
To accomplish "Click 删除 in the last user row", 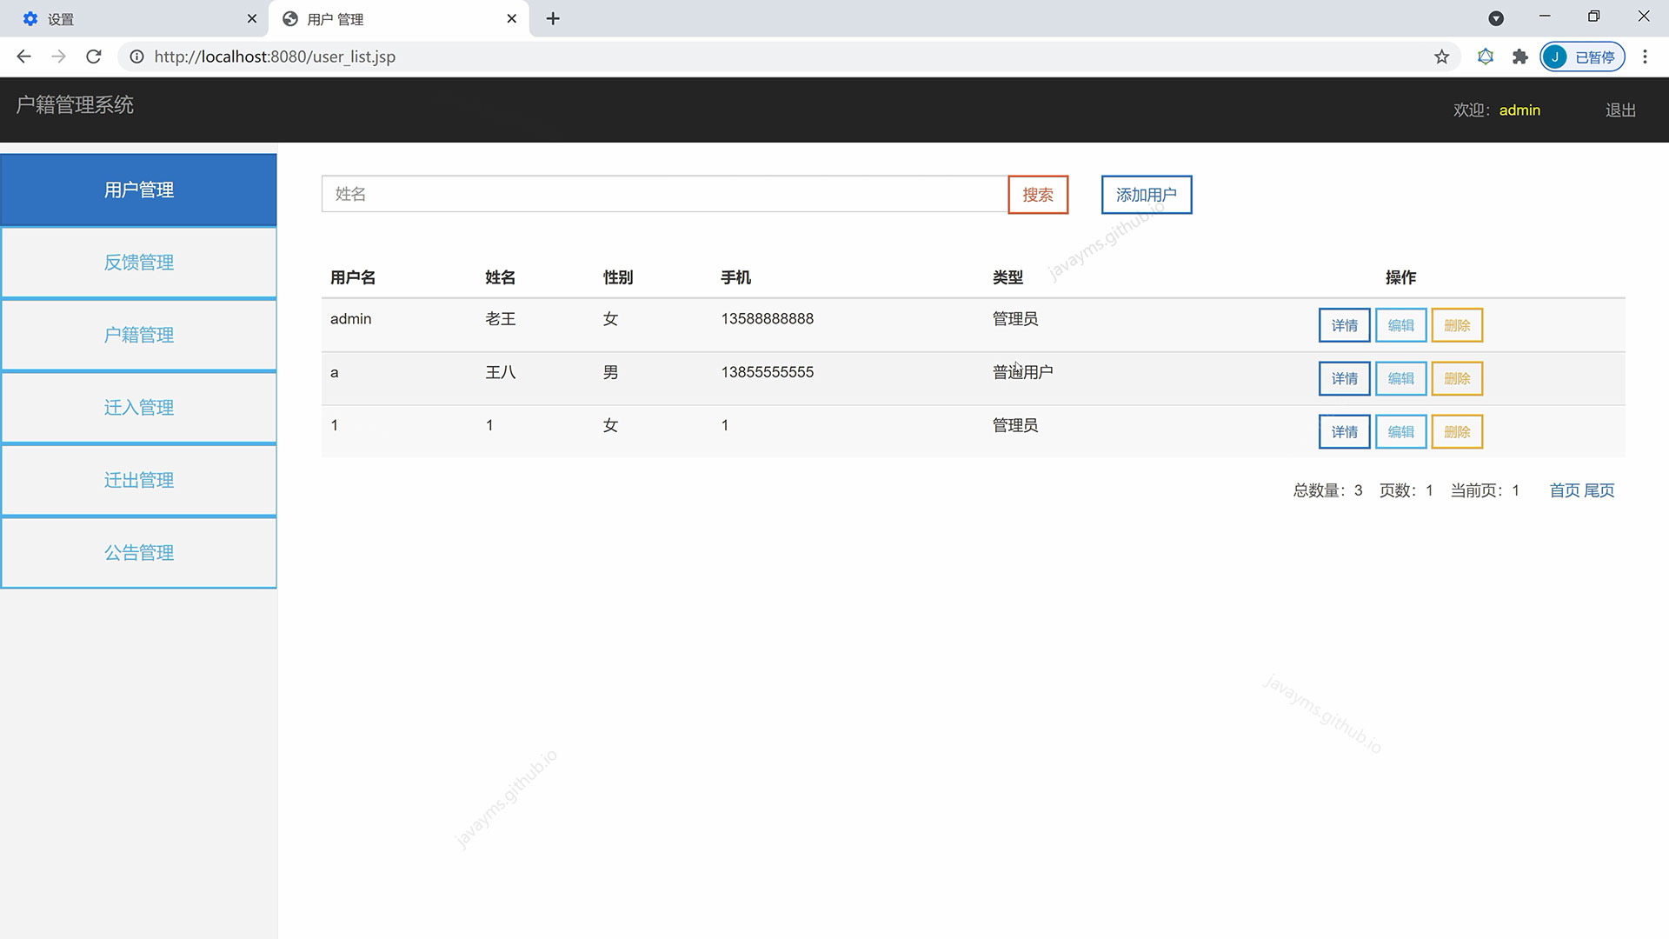I will (1457, 431).
